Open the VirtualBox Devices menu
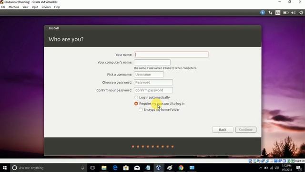This screenshot has width=305, height=172. pyautogui.click(x=46, y=7)
